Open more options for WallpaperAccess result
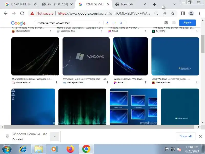 point(107,82)
